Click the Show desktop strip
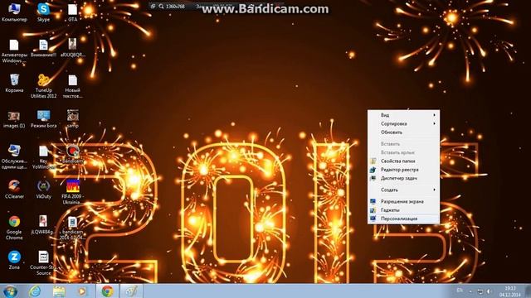 pos(528,291)
